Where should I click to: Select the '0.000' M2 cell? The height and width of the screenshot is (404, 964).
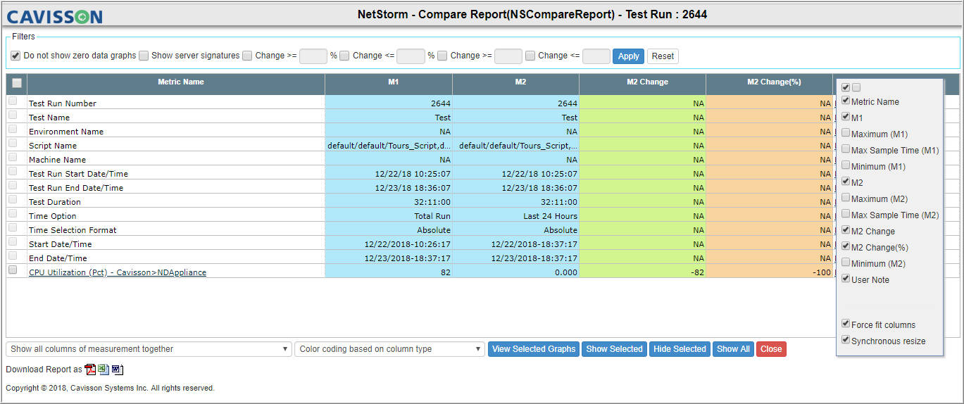click(516, 272)
